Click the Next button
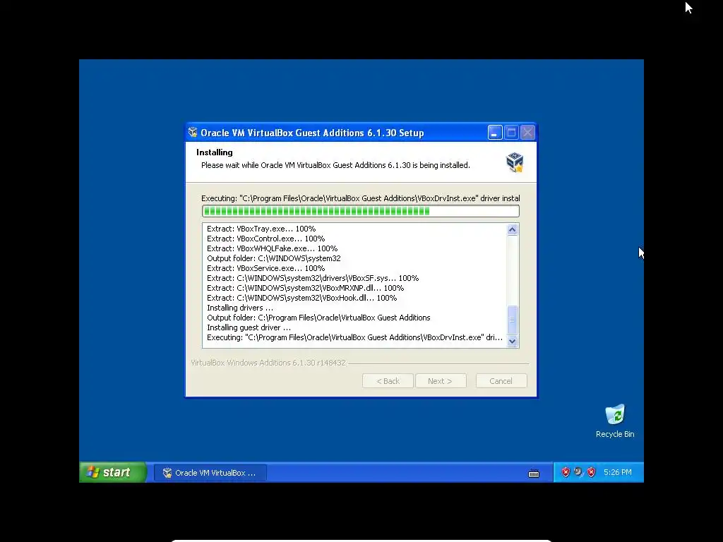 [x=441, y=381]
